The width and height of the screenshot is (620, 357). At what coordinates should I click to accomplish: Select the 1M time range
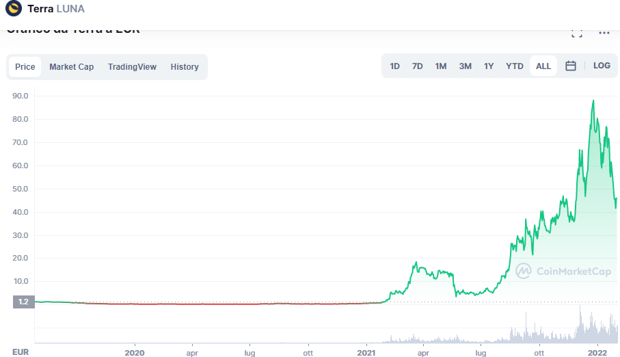[x=441, y=66]
